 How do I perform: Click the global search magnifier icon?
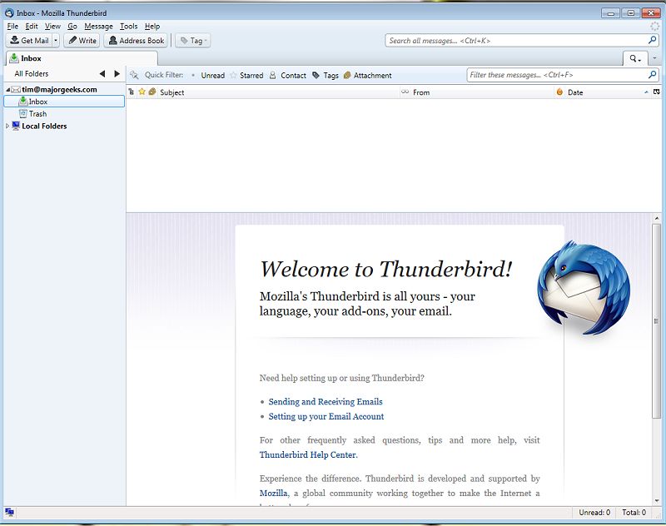(653, 40)
